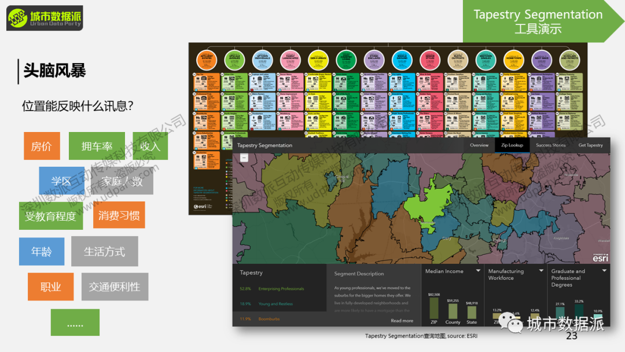This screenshot has width=625, height=352.
Task: Click the green ellipsis …… tag
Action: click(75, 322)
